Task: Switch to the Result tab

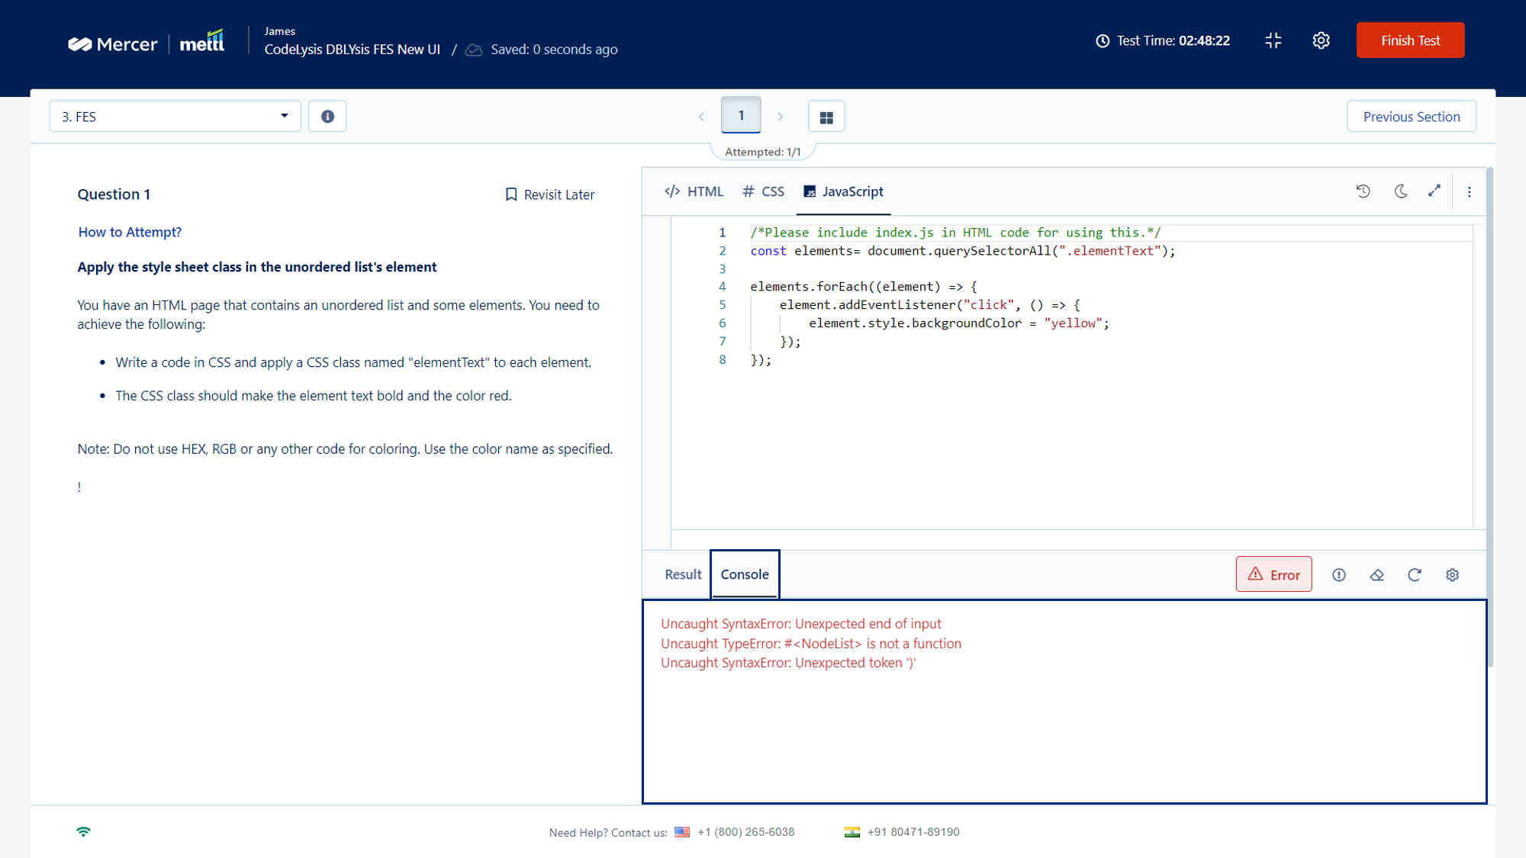Action: click(x=683, y=574)
